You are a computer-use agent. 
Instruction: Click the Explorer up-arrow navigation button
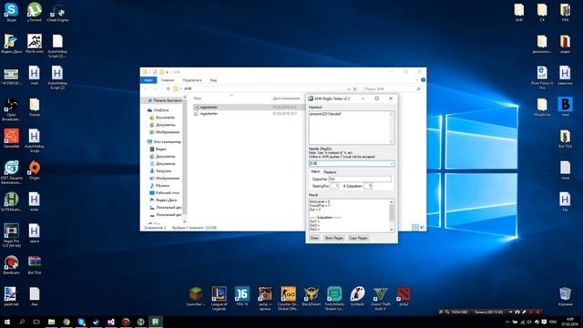pos(168,89)
